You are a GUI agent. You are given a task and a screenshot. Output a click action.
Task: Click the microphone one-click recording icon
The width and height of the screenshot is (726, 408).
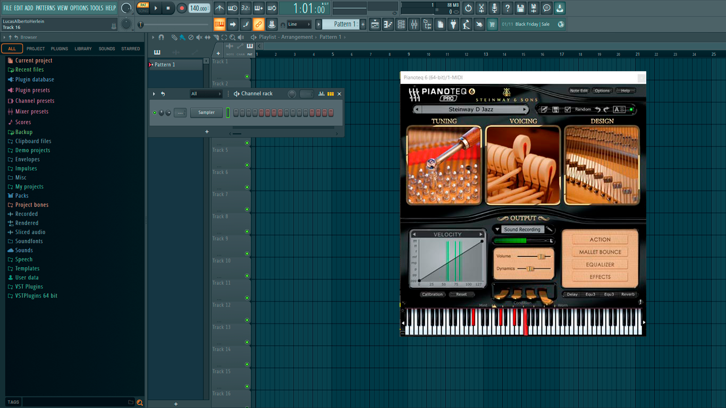494,8
